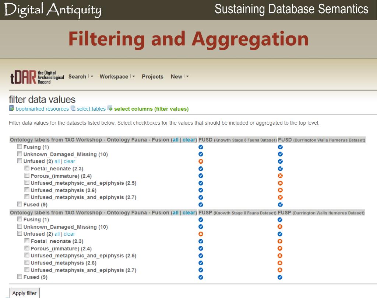Image resolution: width=377 pixels, height=298 pixels.
Task: Tick Unfused (2) checkbox in FUSP section
Action: point(20,233)
